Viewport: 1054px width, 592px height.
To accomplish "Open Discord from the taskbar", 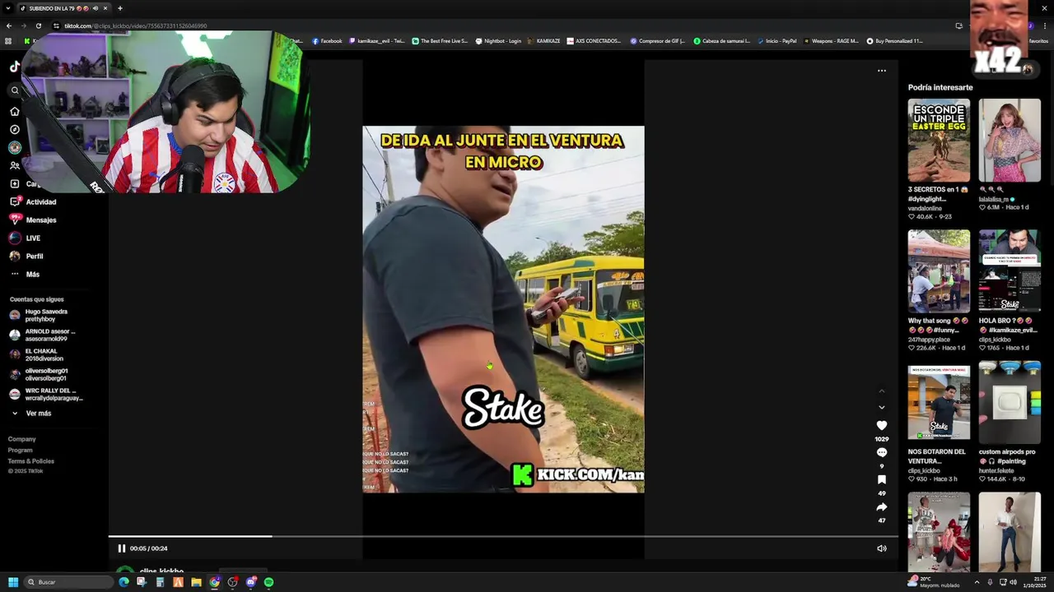I will click(250, 582).
